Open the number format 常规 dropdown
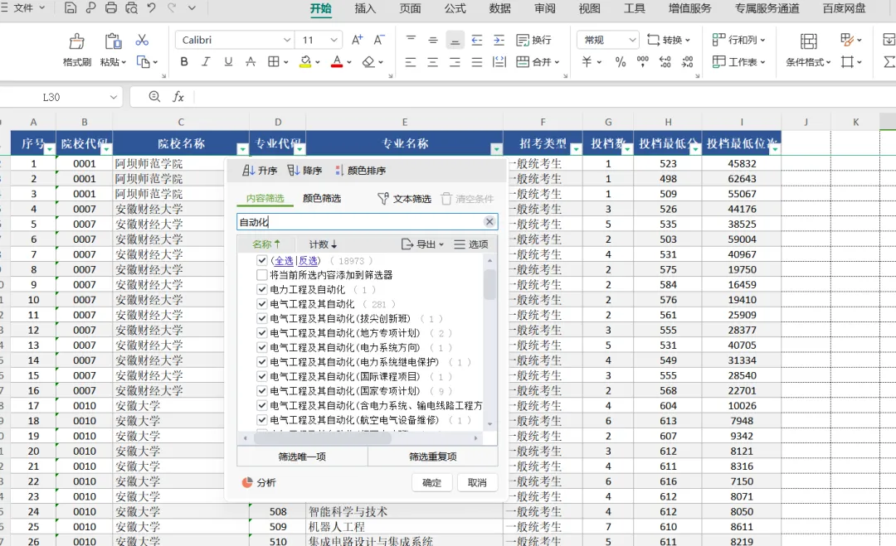 [x=632, y=40]
